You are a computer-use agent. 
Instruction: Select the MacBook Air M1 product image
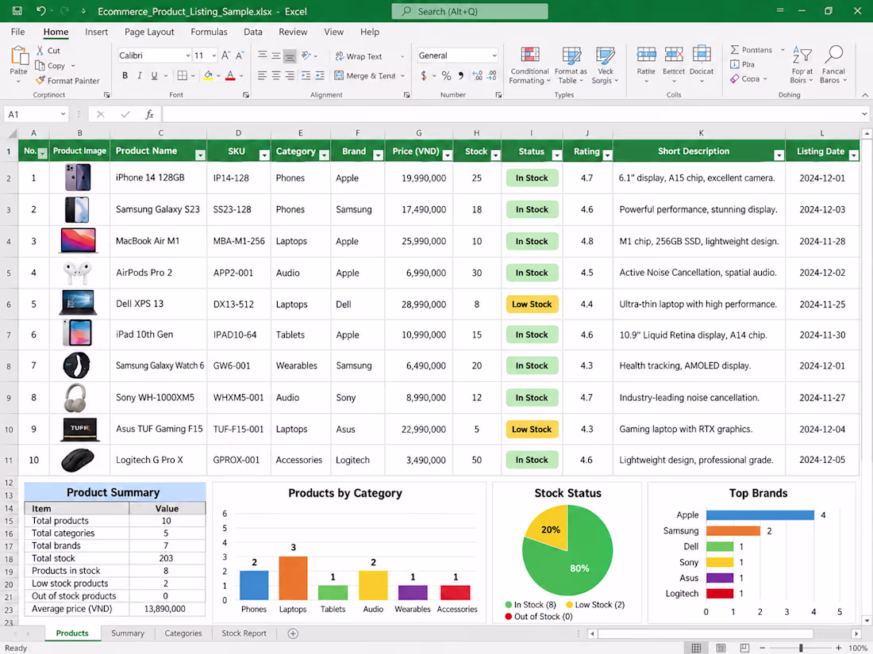pos(78,241)
